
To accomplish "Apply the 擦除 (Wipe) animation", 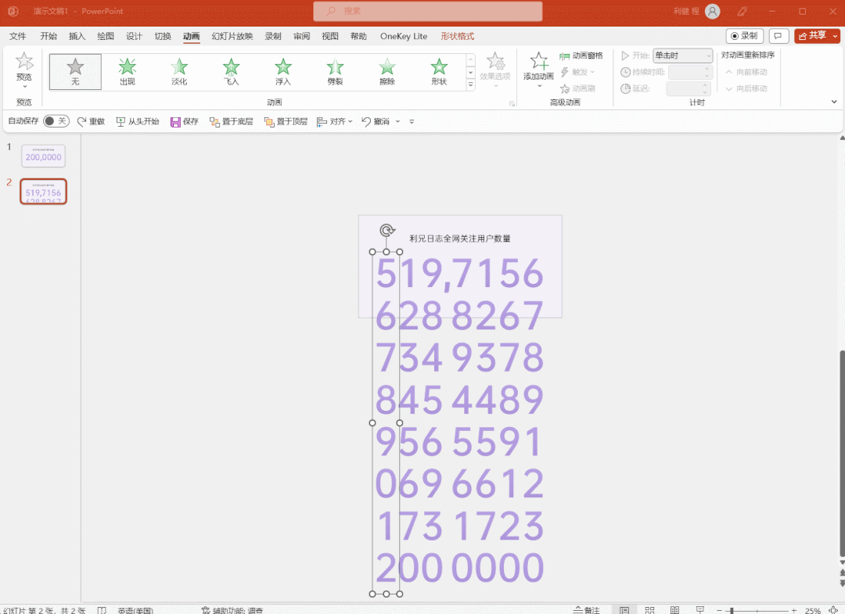I will (x=387, y=72).
